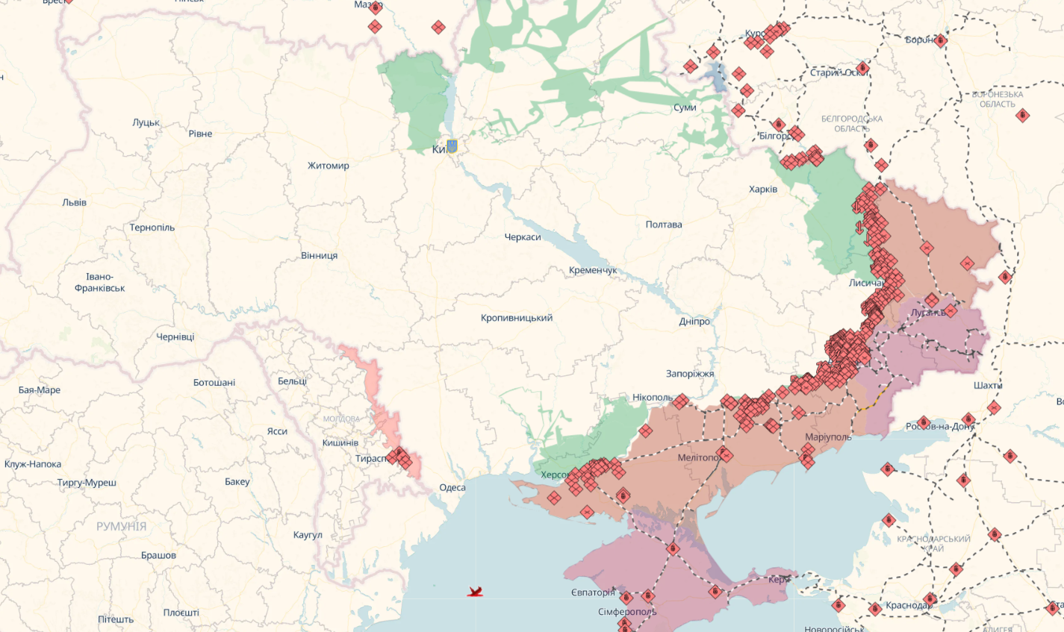Click the Івано-Франківськ label
Image resolution: width=1064 pixels, height=632 pixels.
pos(100,282)
